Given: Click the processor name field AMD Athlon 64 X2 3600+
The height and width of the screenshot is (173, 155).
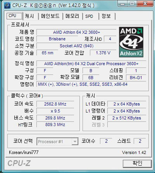Looking at the screenshot, I should click(x=76, y=32).
